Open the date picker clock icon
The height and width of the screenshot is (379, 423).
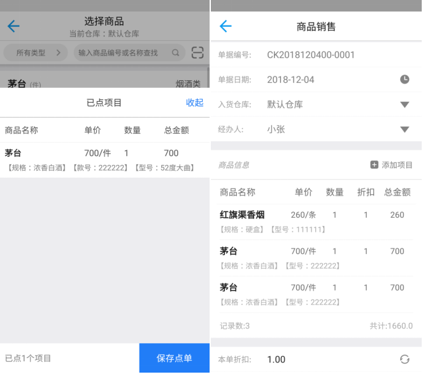(x=405, y=80)
